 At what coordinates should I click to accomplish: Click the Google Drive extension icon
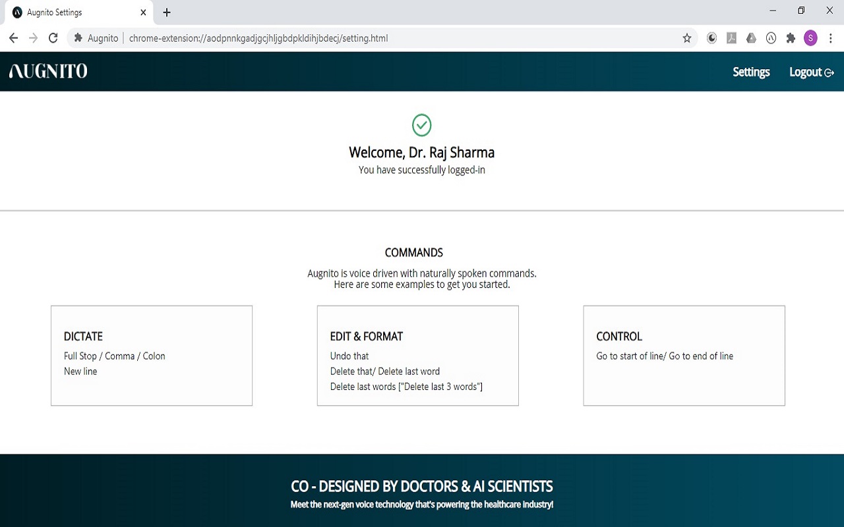tap(751, 38)
